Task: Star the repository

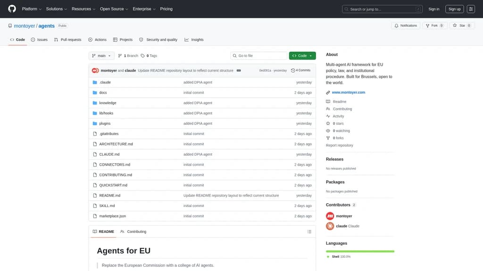Action: [x=462, y=25]
